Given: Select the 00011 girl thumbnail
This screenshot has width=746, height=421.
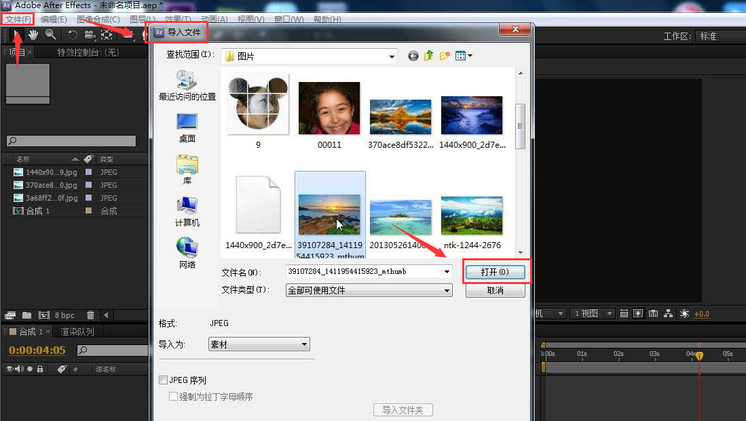Looking at the screenshot, I should 329,108.
